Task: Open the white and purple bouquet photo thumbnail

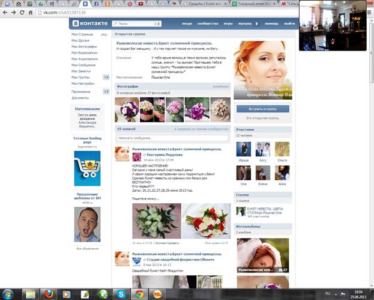Action: coord(127,109)
